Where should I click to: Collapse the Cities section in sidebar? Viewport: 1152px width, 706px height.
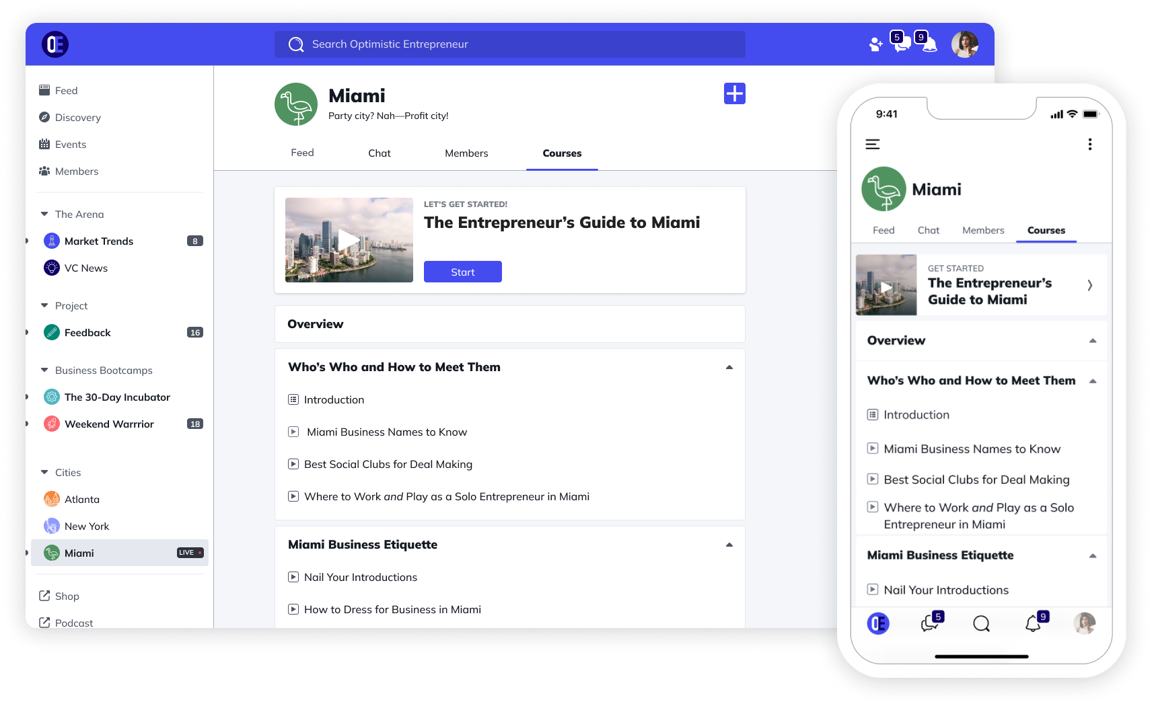click(44, 472)
